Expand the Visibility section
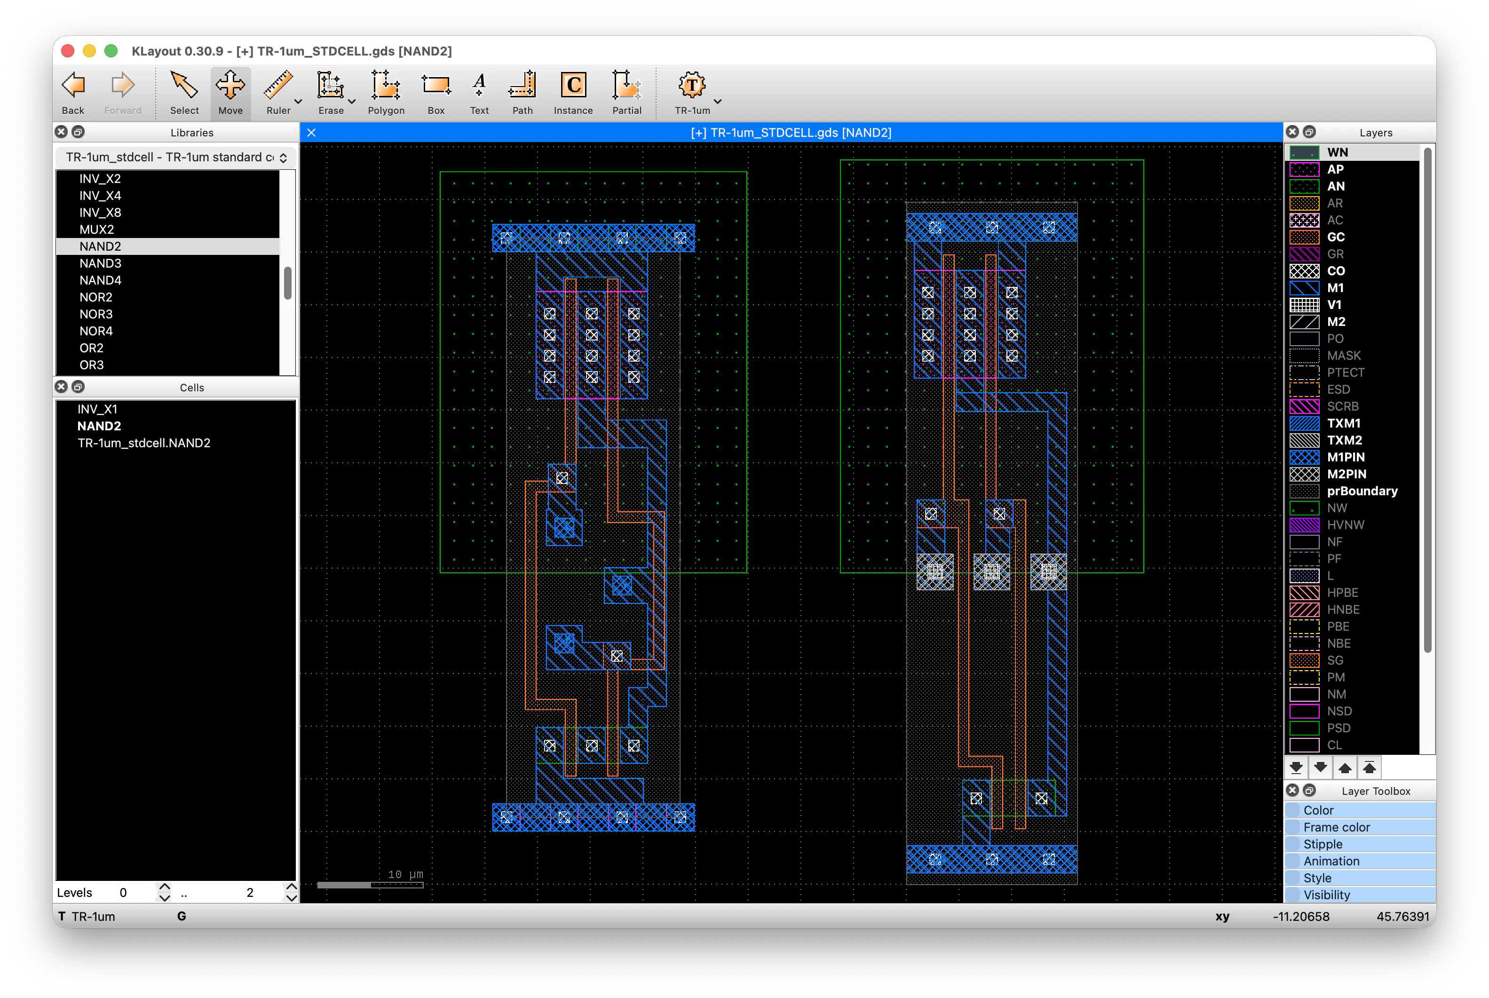This screenshot has width=1489, height=998. coord(1360,895)
